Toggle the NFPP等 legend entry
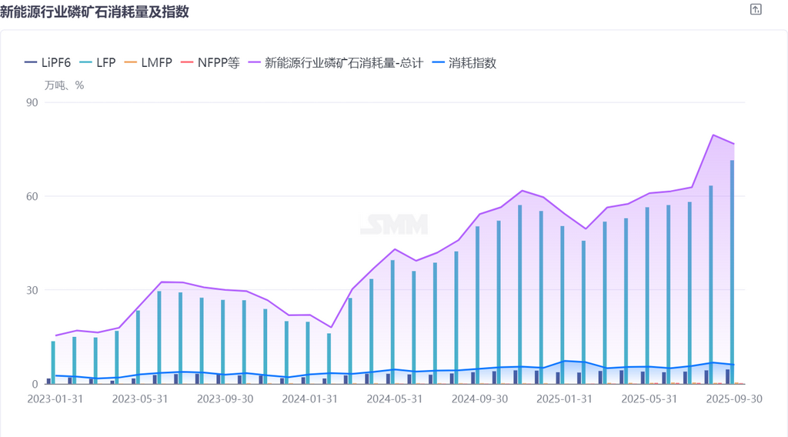This screenshot has height=437, width=788. [x=209, y=63]
